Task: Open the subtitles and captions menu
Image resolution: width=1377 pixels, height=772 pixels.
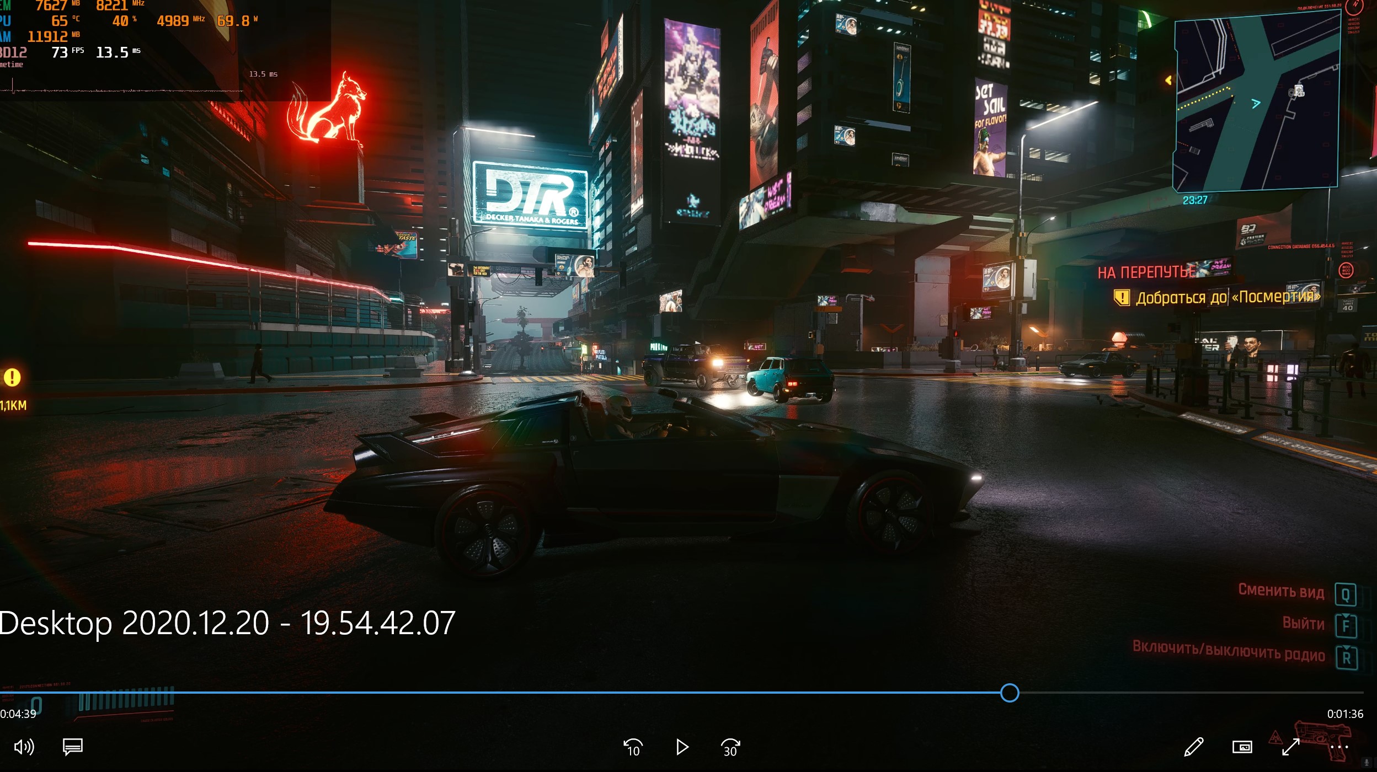Action: [73, 747]
